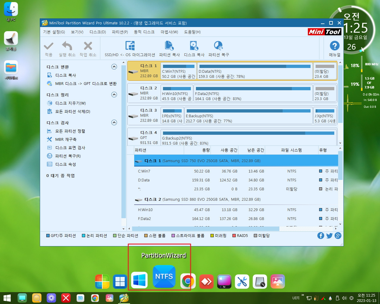380x304 pixels.
Task: Click 디스크 복사 in the sidebar
Action: click(x=66, y=75)
